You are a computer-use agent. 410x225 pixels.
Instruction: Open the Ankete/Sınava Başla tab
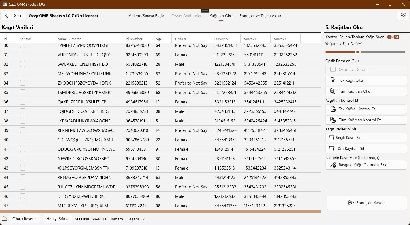coord(146,16)
